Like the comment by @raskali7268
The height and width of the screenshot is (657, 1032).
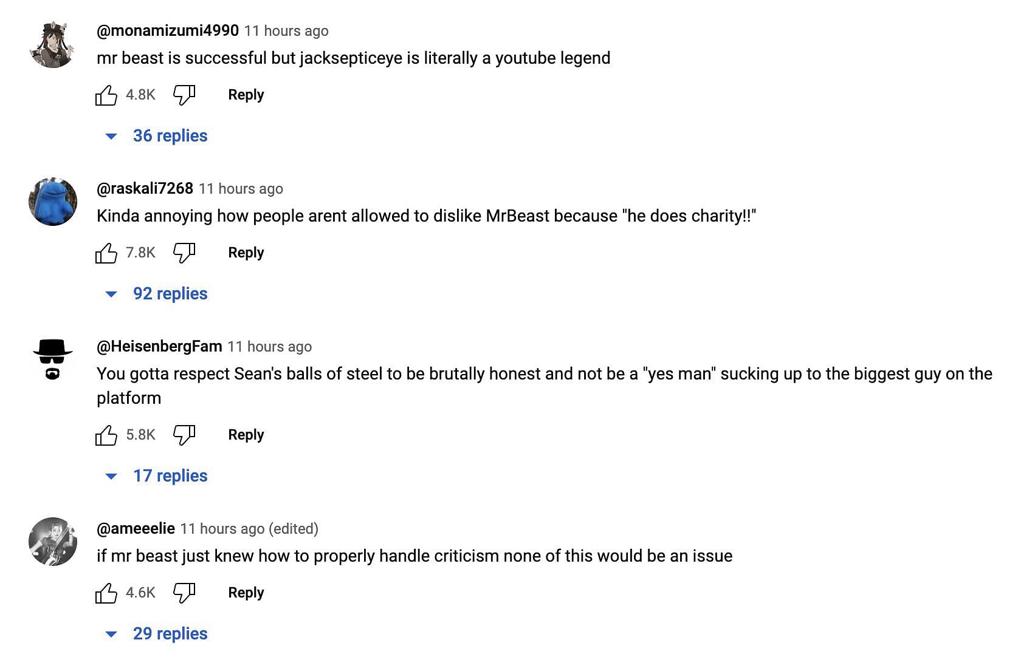tap(106, 253)
